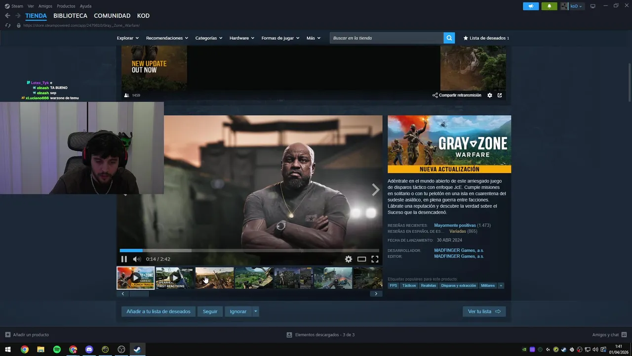
Task: Click the Ignorar button
Action: [x=238, y=311]
